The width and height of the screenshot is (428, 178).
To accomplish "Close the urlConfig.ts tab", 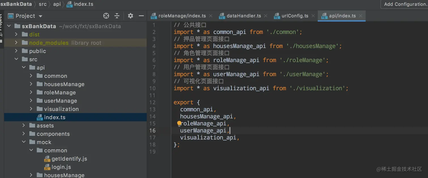I will click(313, 16).
